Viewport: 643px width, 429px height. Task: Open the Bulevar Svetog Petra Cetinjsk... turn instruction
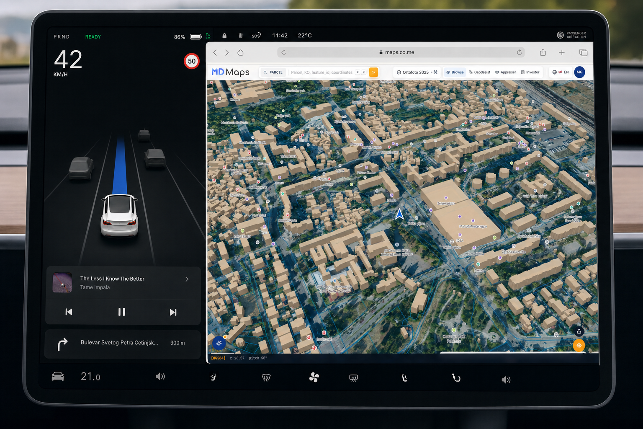click(122, 344)
